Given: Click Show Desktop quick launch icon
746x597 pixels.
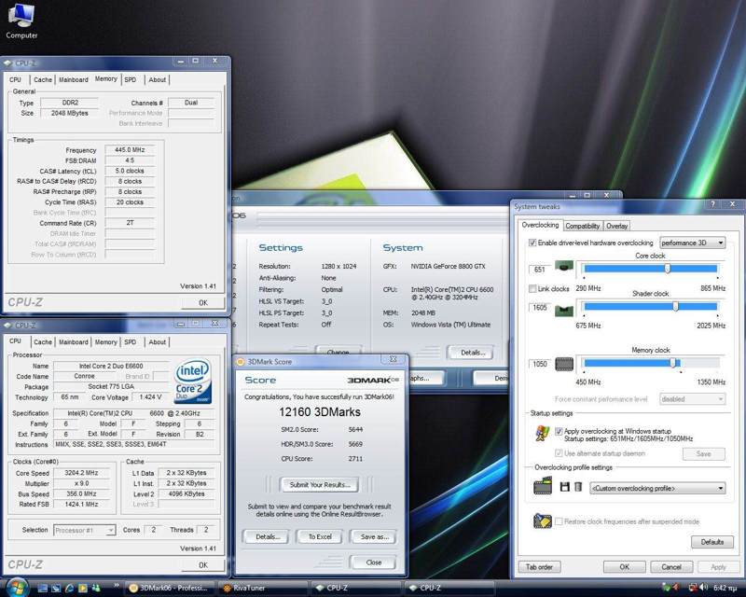Looking at the screenshot, I should coord(42,588).
